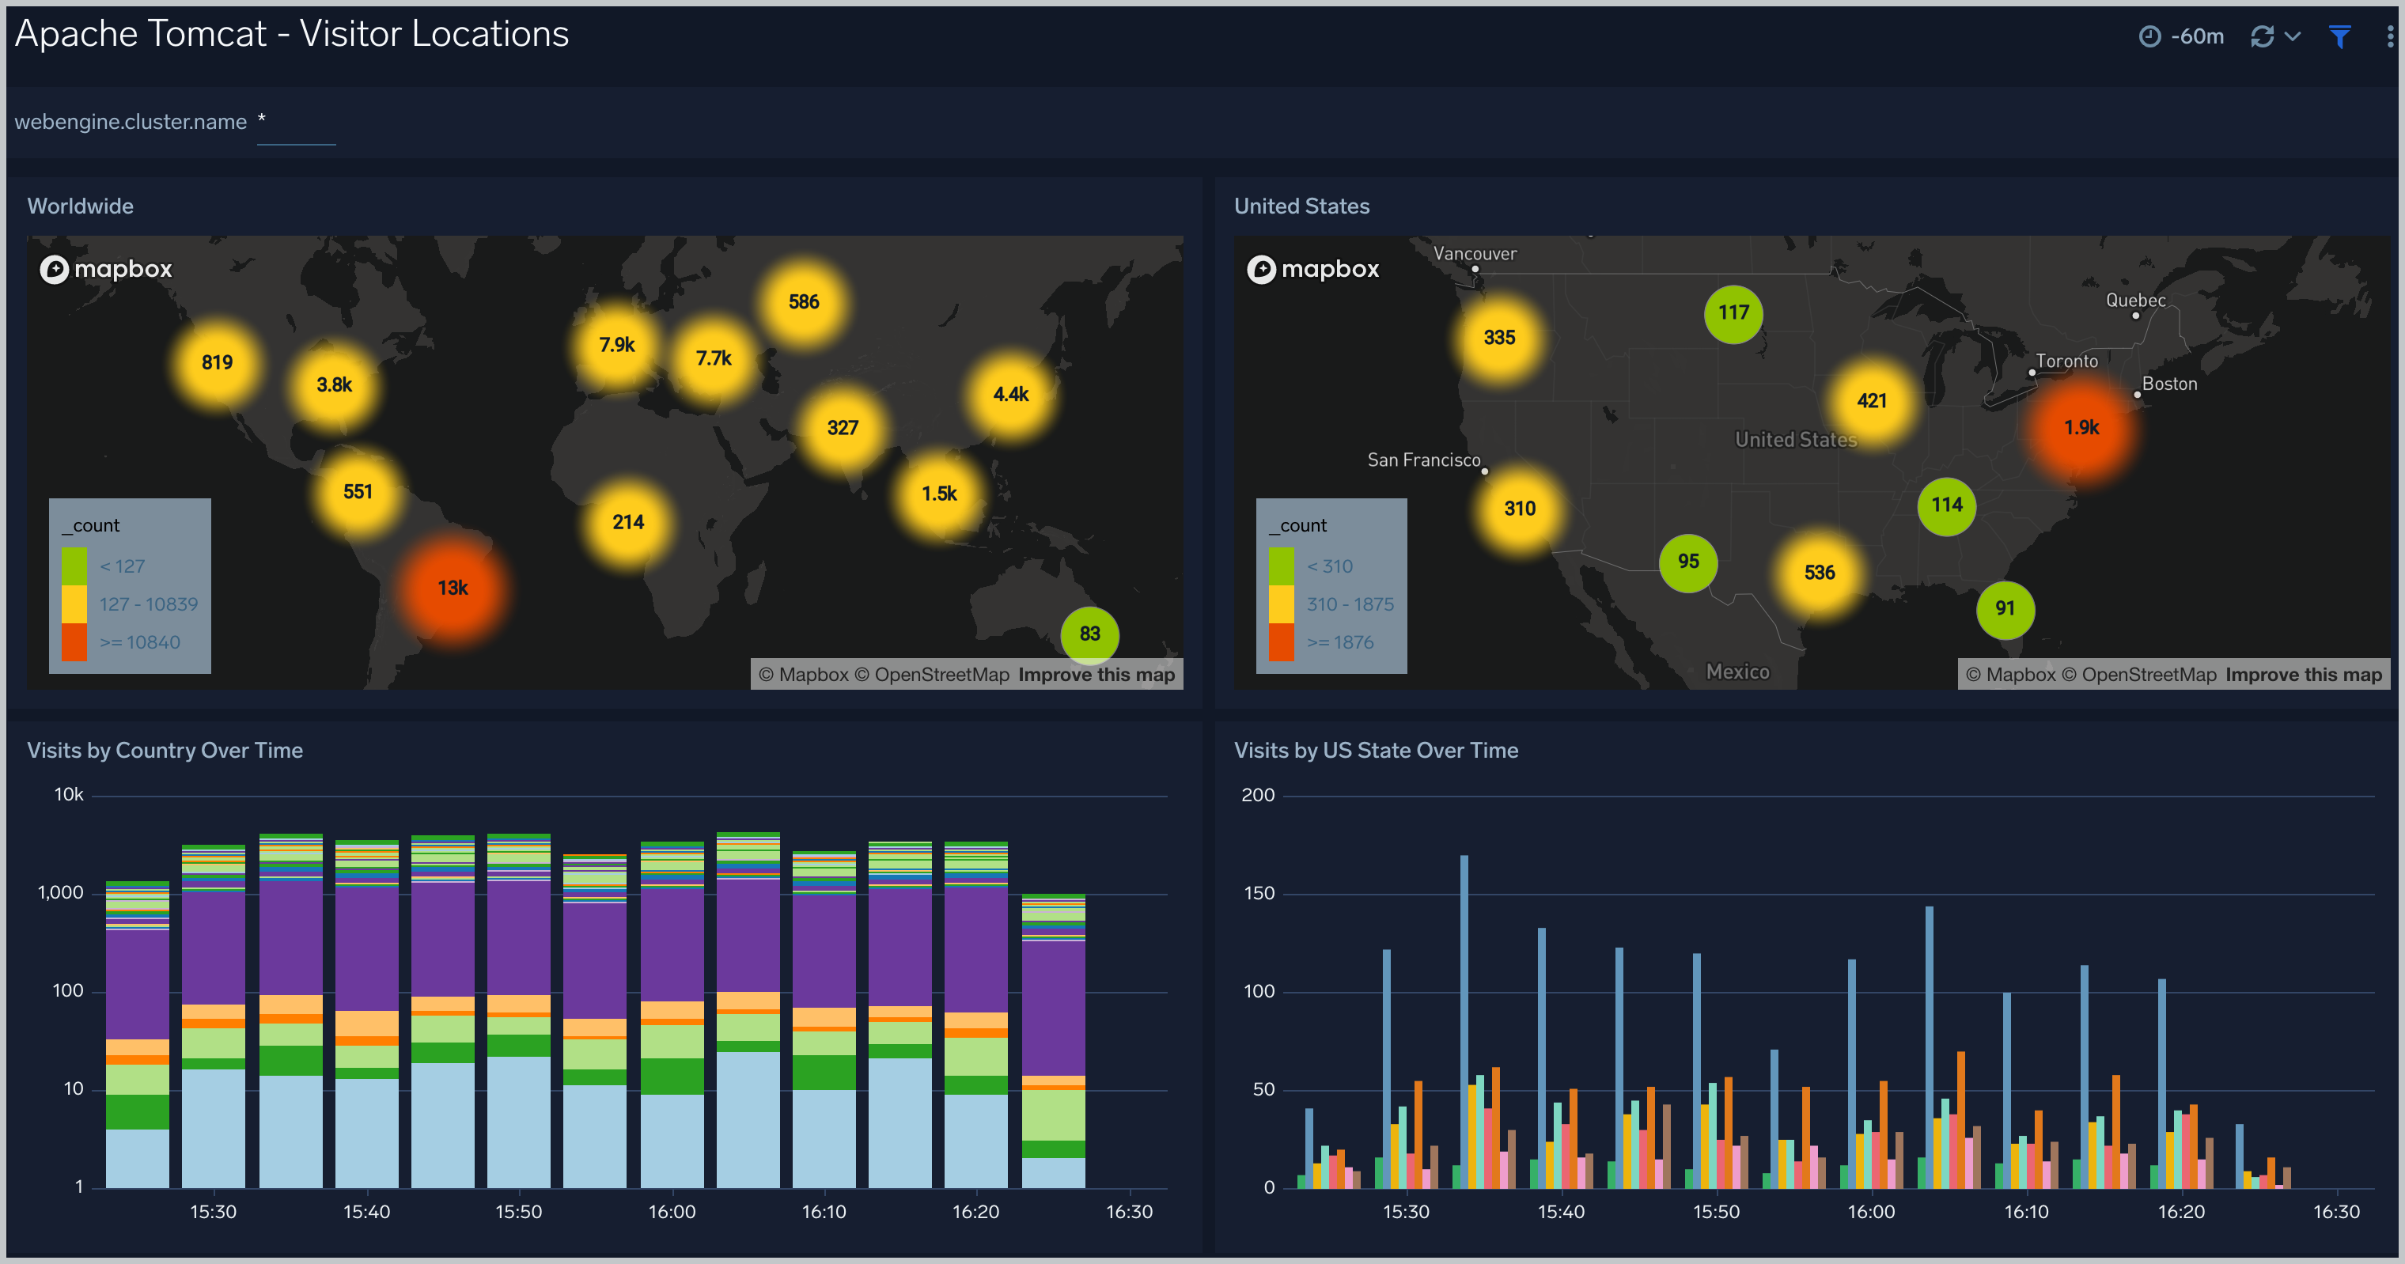Click the Quebec label on US map
The image size is (2405, 1264).
coord(2135,301)
